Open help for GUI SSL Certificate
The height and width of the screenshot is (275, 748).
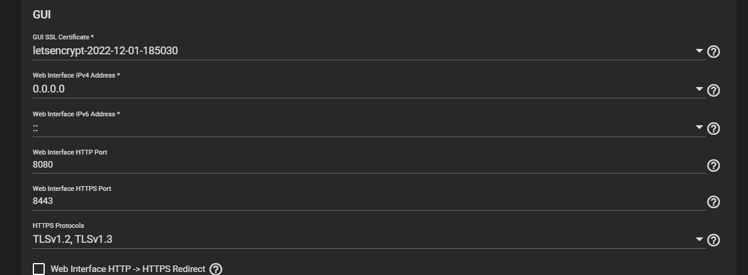point(713,52)
